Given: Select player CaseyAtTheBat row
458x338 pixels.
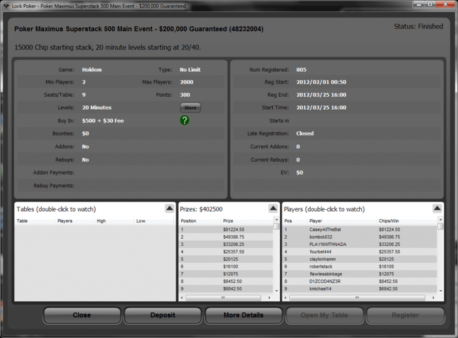Looking at the screenshot, I should tap(360, 229).
